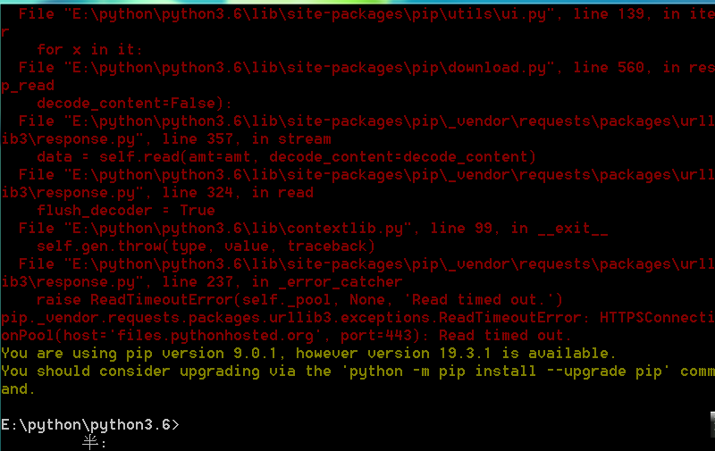
Task: Click the contextlib.py line 99 traceback entry
Action: pyautogui.click(x=314, y=229)
